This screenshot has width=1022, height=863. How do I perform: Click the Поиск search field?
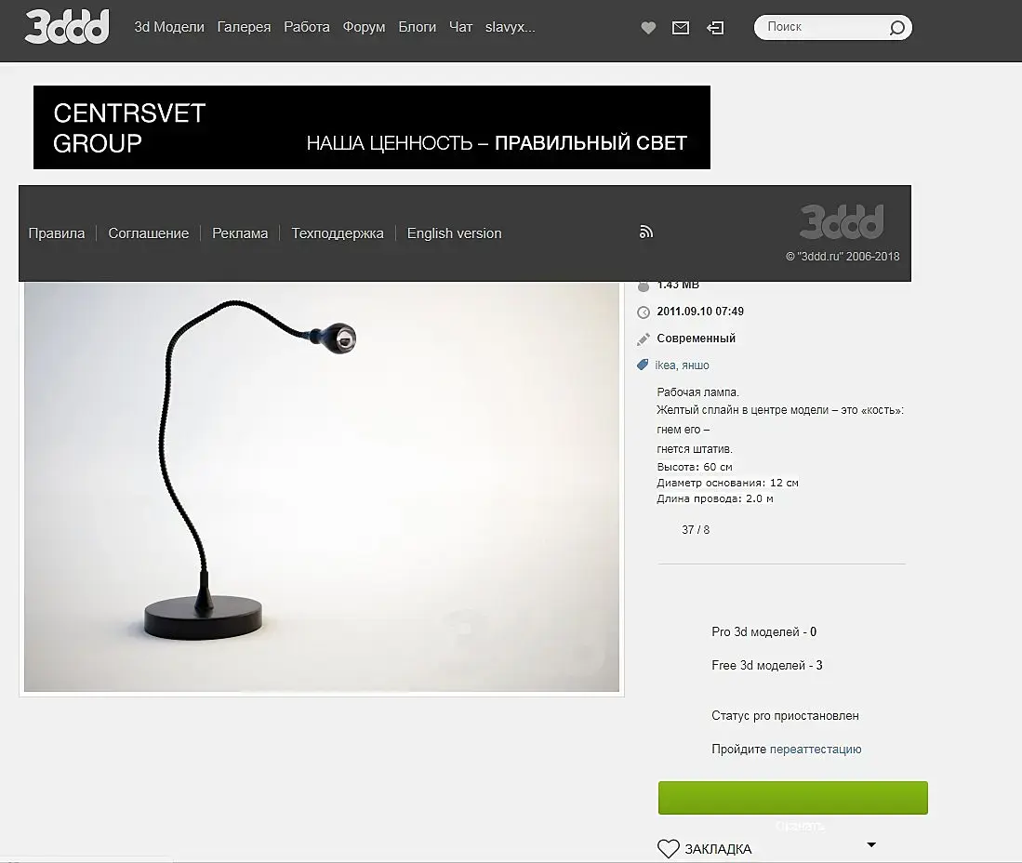[821, 27]
